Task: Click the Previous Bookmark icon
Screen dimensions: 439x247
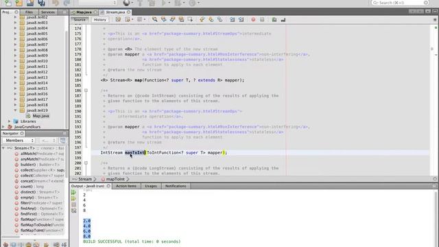Action: (x=202, y=19)
